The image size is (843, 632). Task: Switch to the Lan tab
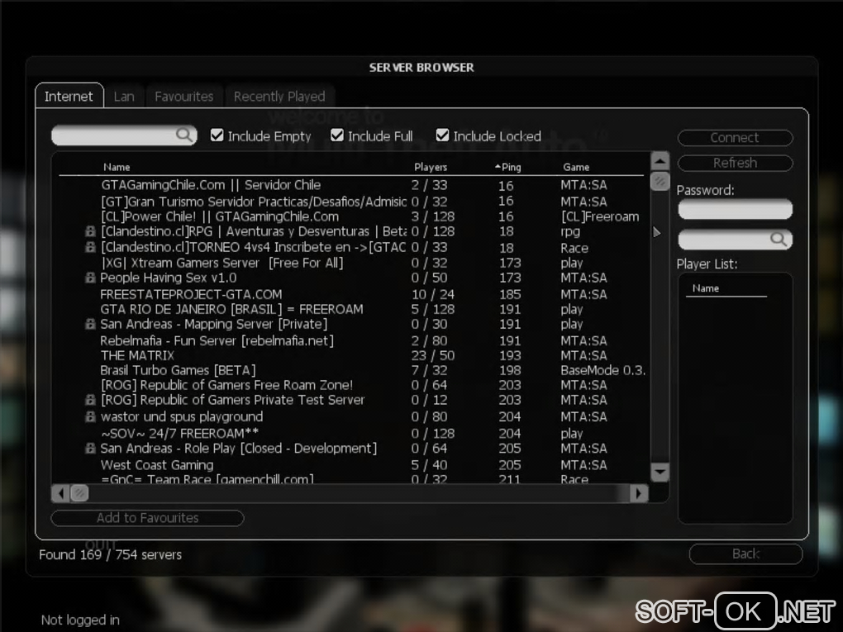[x=124, y=96]
